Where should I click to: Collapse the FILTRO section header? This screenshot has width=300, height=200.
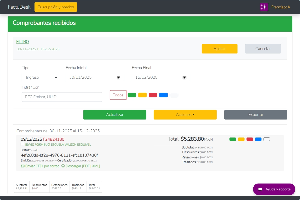tap(23, 42)
